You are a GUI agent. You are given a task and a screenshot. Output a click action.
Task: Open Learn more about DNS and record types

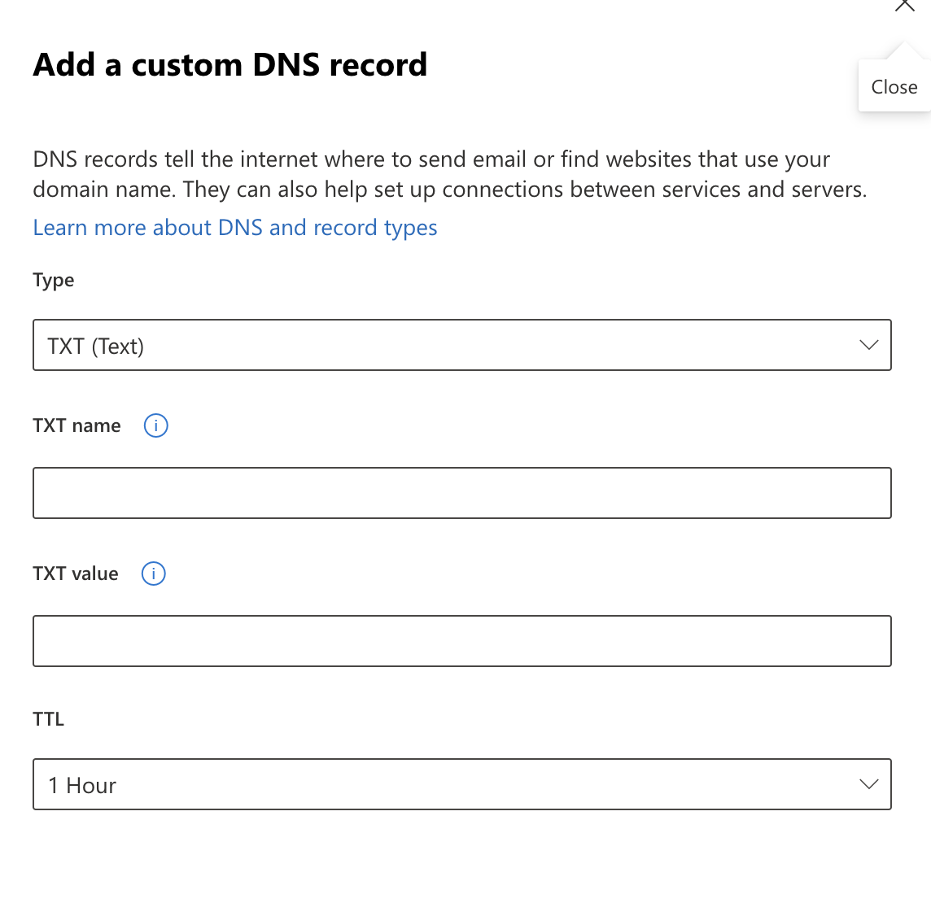point(235,228)
